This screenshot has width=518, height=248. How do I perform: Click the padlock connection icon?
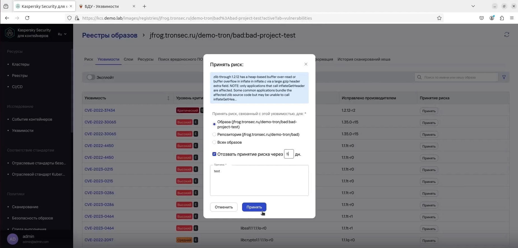tap(77, 18)
